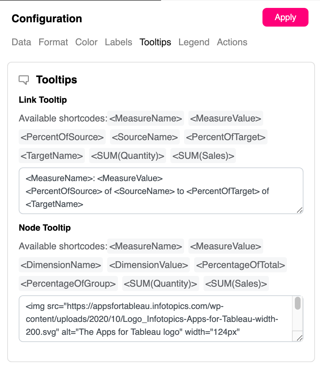Switch to the Data tab
The height and width of the screenshot is (388, 320).
click(x=21, y=42)
